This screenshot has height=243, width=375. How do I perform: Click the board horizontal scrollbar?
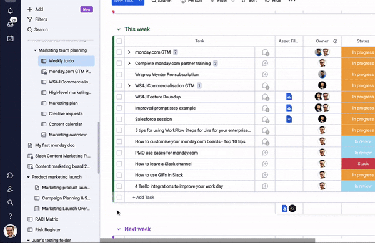tap(207, 241)
